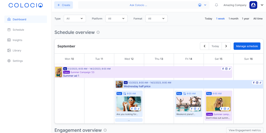Go to next week with right arrow
The width and height of the screenshot is (266, 133).
(226, 46)
